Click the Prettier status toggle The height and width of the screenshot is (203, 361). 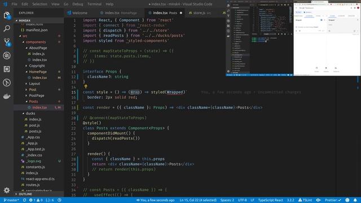[333, 200]
